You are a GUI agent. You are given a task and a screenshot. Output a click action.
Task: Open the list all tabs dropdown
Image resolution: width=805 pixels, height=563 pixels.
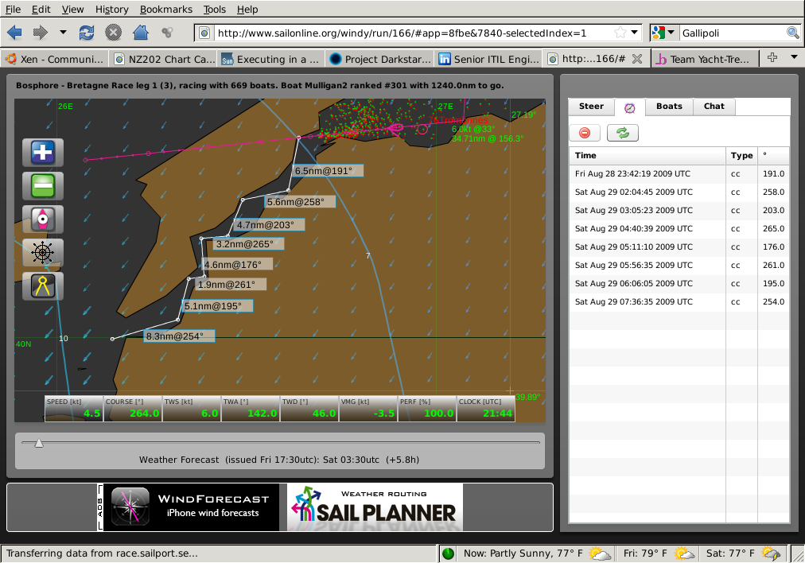pos(794,57)
